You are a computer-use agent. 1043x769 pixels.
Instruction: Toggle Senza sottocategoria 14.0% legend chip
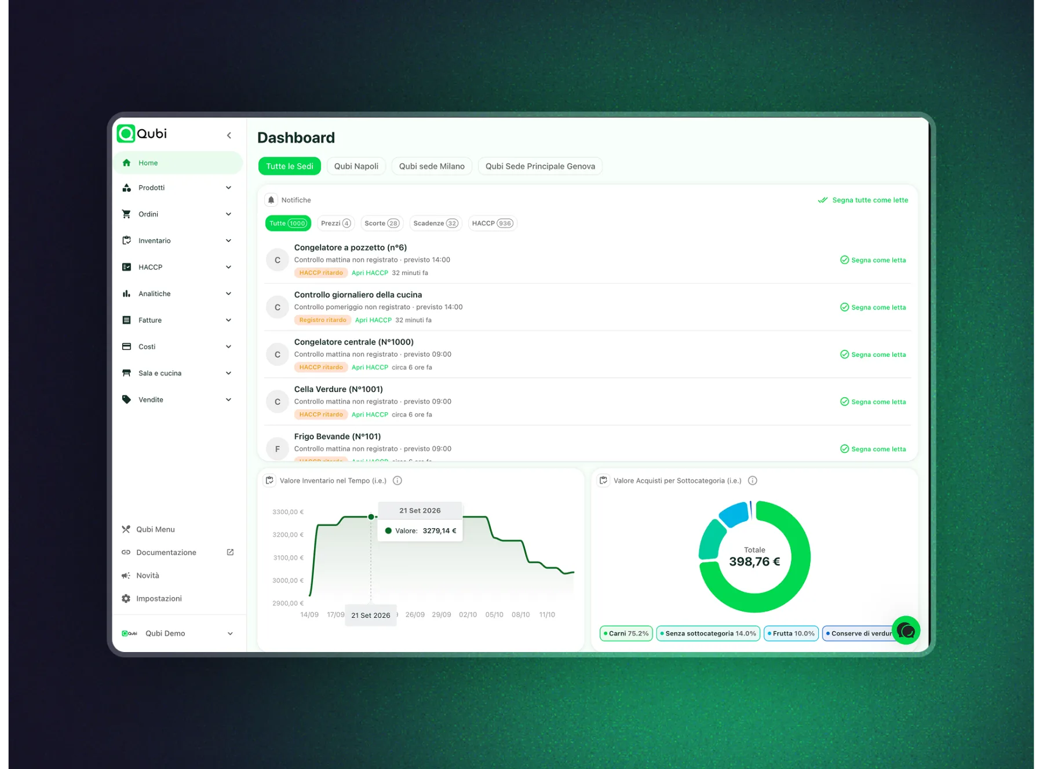[708, 633]
